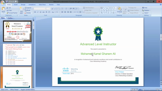Align text to the right
162x91 pixels.
click(68, 12)
